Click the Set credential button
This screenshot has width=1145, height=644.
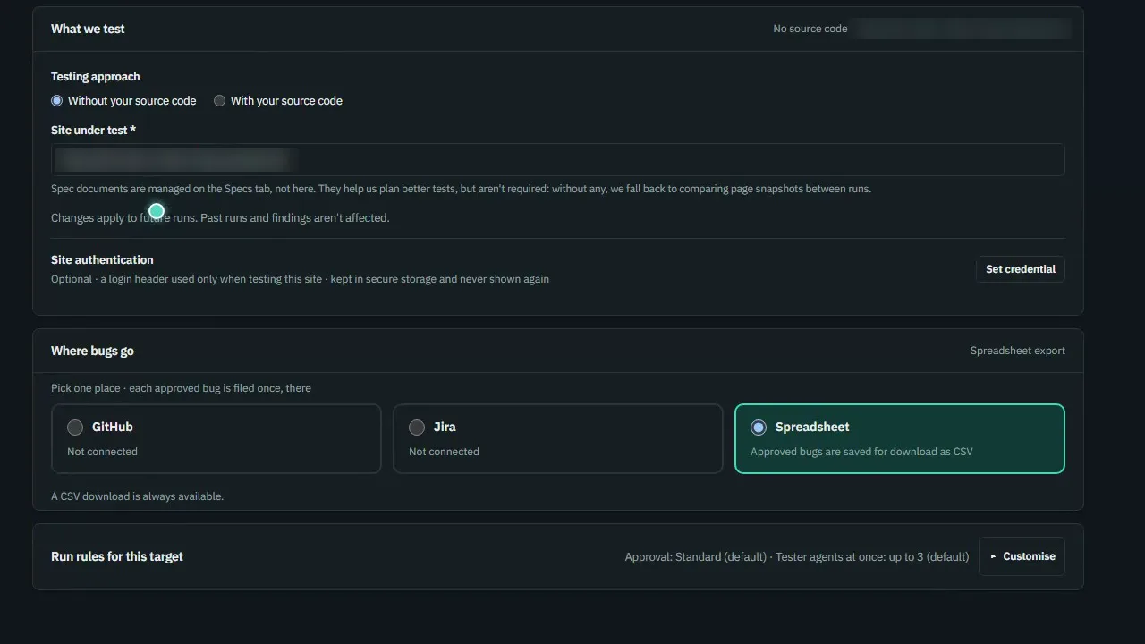pyautogui.click(x=1021, y=269)
